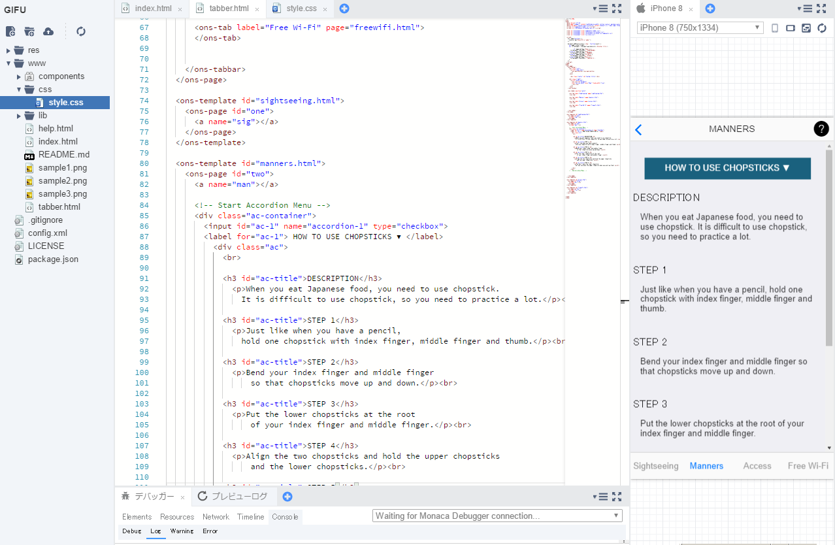Open the iPhone 8 (750x1334) device dropdown
This screenshot has height=545, width=835.
(x=700, y=27)
